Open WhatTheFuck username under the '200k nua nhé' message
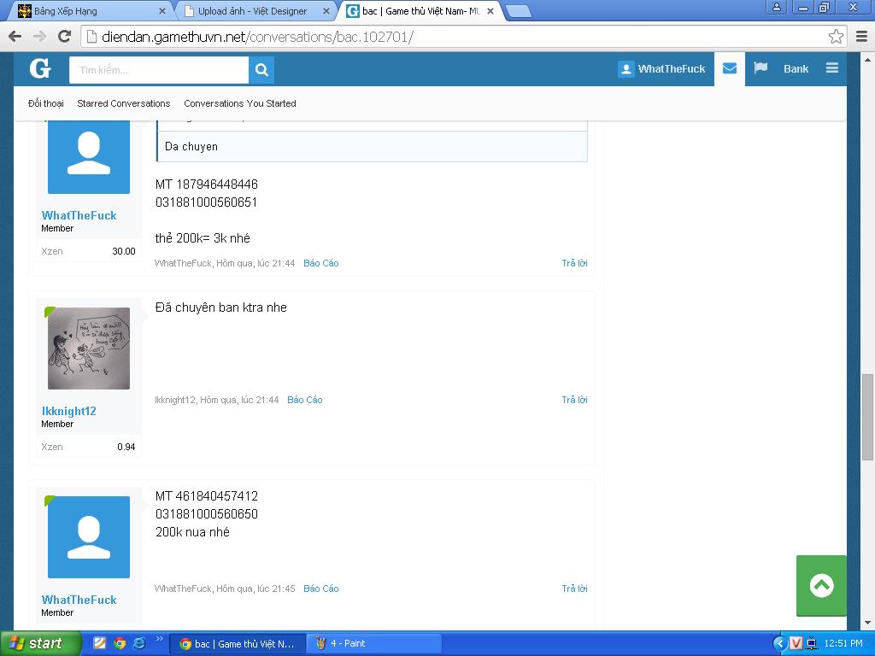The image size is (875, 656). tap(79, 600)
